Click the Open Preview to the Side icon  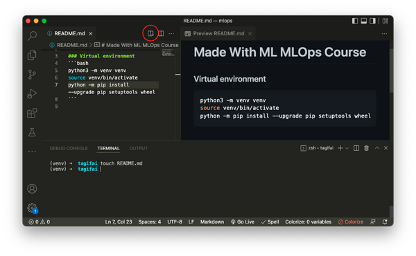point(150,33)
